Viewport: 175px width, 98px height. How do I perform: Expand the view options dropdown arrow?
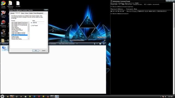(97, 44)
